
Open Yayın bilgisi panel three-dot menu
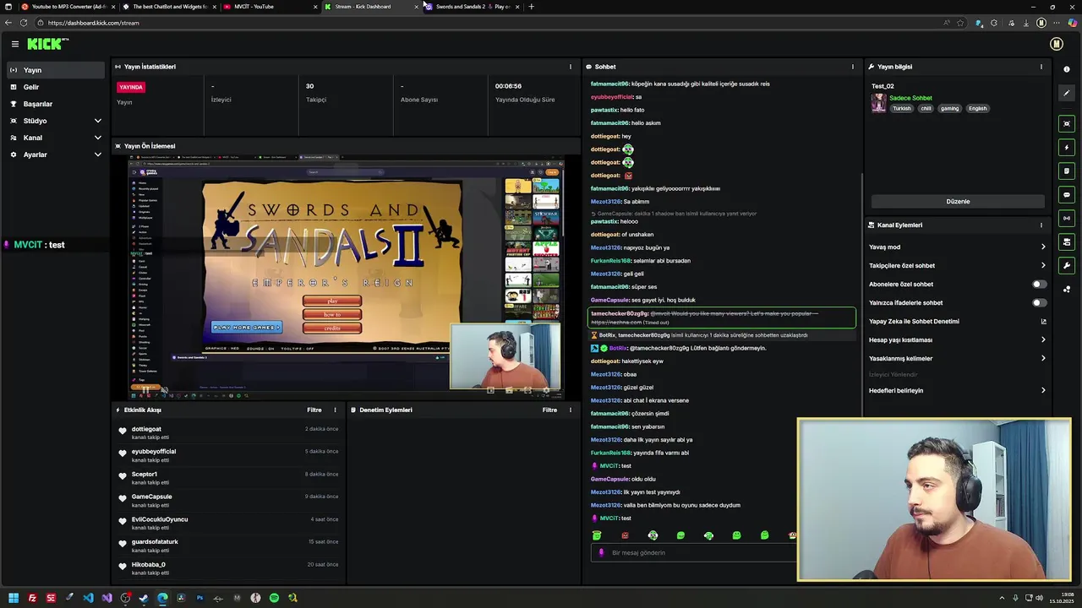1041,67
